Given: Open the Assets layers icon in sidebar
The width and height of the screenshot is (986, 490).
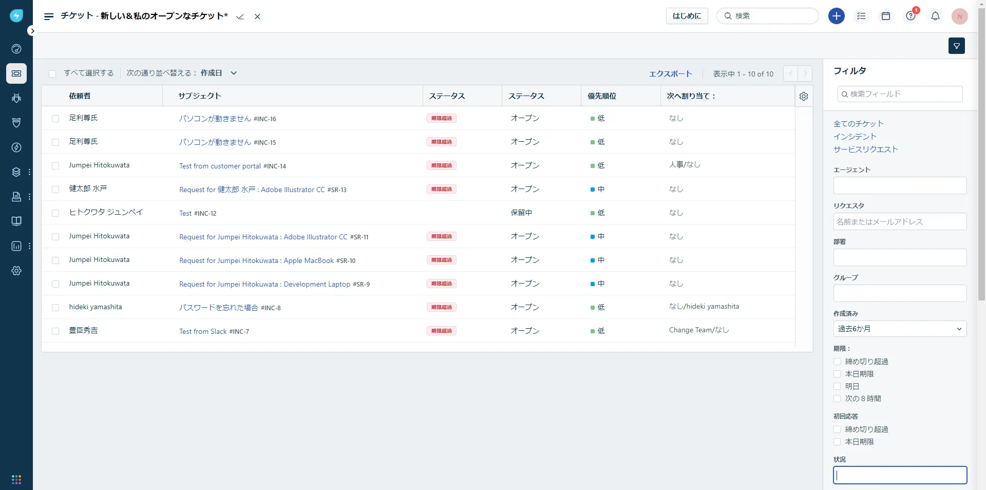Looking at the screenshot, I should tap(16, 172).
